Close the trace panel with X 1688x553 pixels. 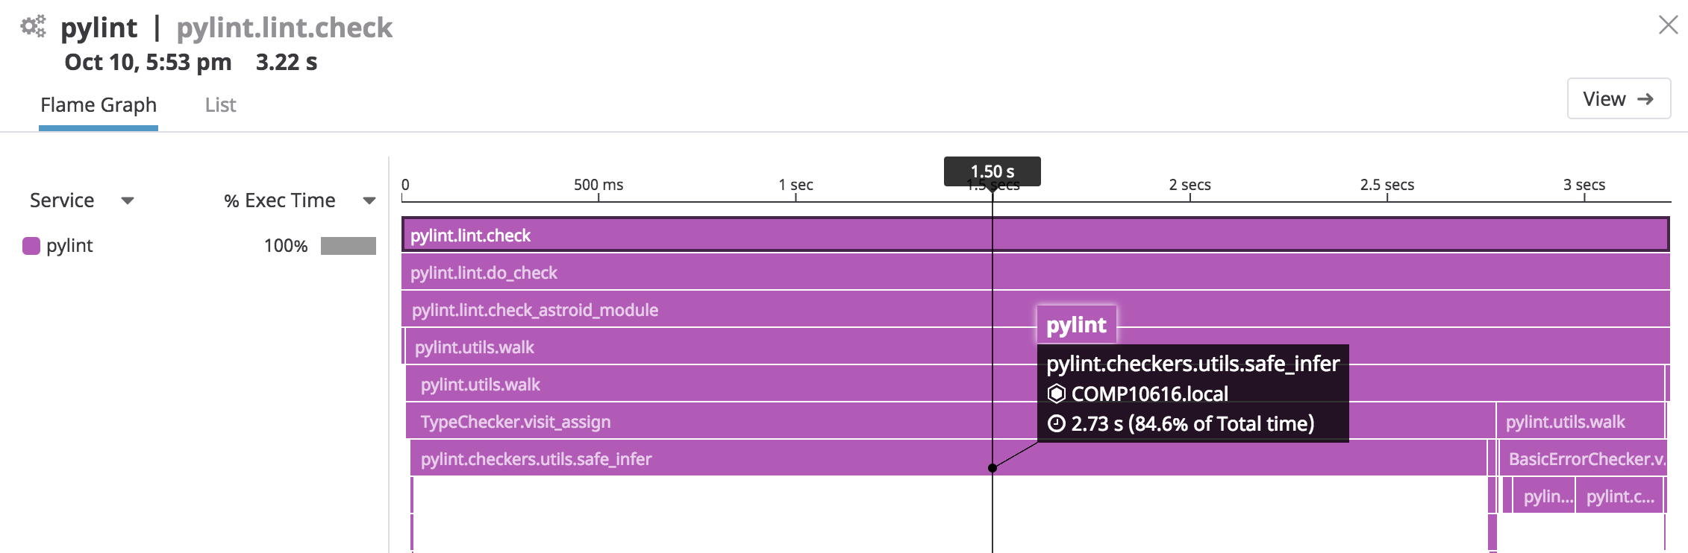1668,25
